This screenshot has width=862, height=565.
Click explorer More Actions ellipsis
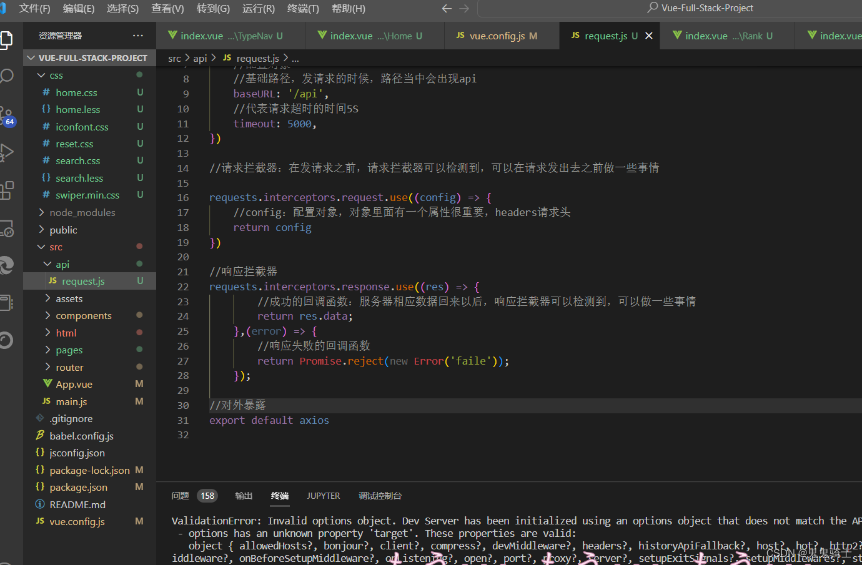(x=138, y=36)
